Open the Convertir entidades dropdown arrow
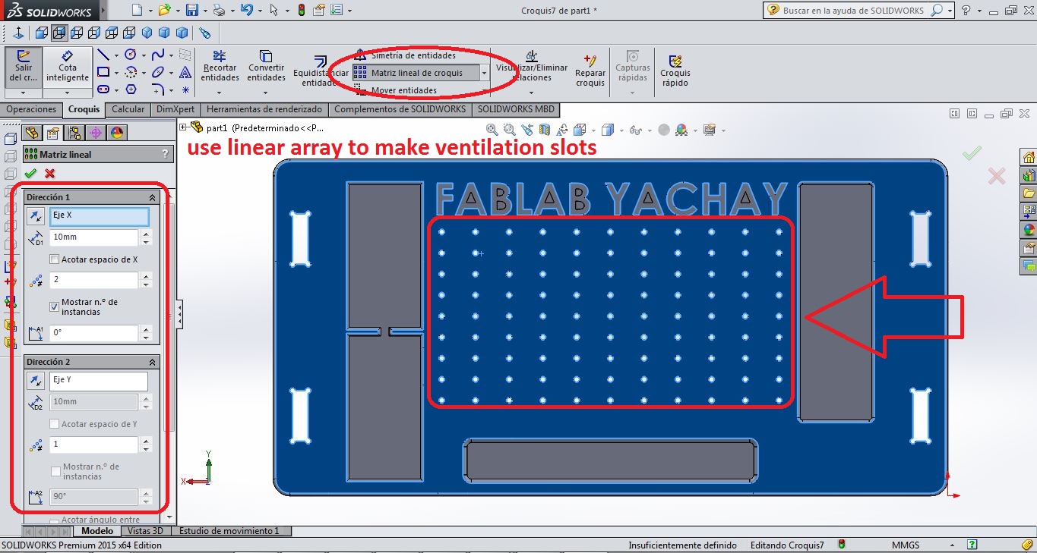Image resolution: width=1037 pixels, height=553 pixels. (266, 93)
